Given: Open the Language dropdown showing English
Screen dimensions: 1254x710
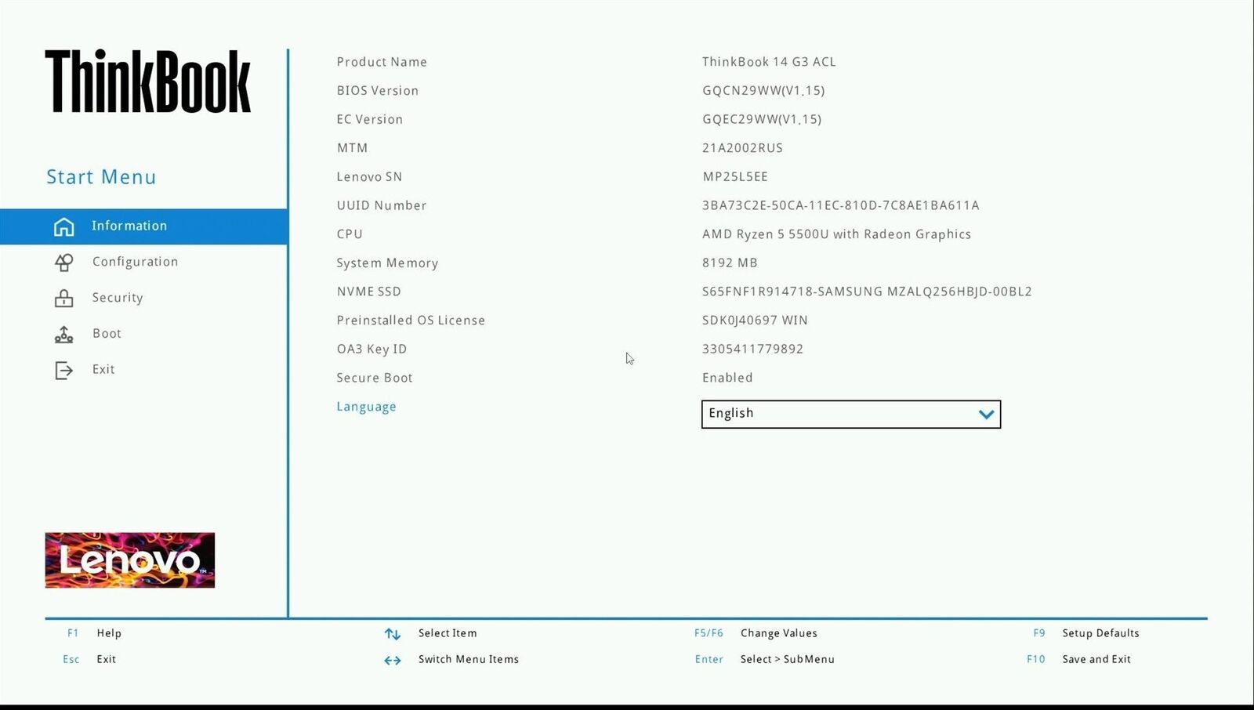Looking at the screenshot, I should [x=851, y=414].
